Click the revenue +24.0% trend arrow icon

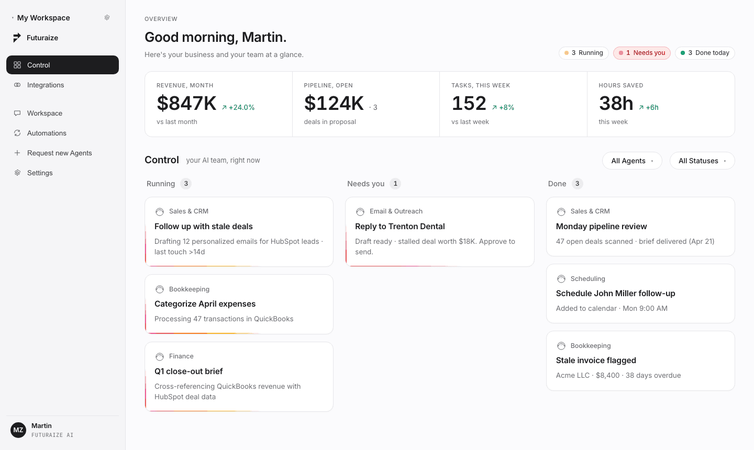tap(224, 107)
